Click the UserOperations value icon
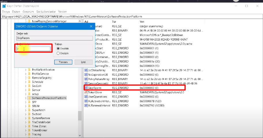Screen dimensions: 263x138 (x=86, y=97)
